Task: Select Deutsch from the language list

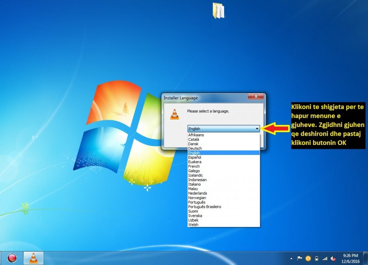Action: pyautogui.click(x=195, y=148)
